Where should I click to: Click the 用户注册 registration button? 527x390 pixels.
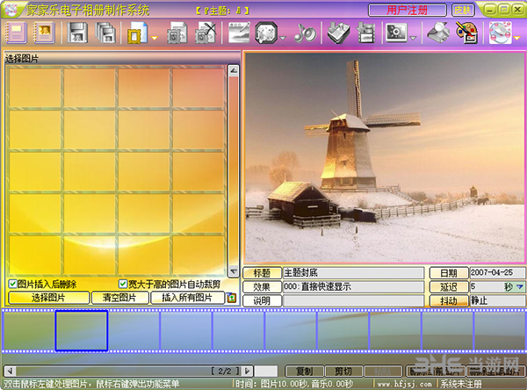point(407,10)
